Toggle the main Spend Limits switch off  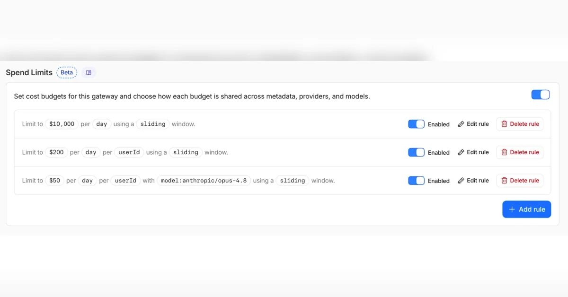click(x=541, y=95)
